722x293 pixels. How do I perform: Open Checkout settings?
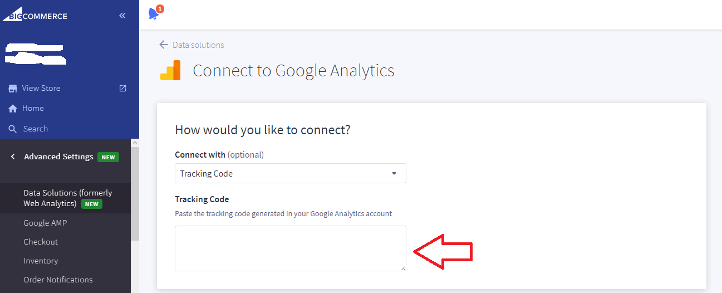pos(41,242)
